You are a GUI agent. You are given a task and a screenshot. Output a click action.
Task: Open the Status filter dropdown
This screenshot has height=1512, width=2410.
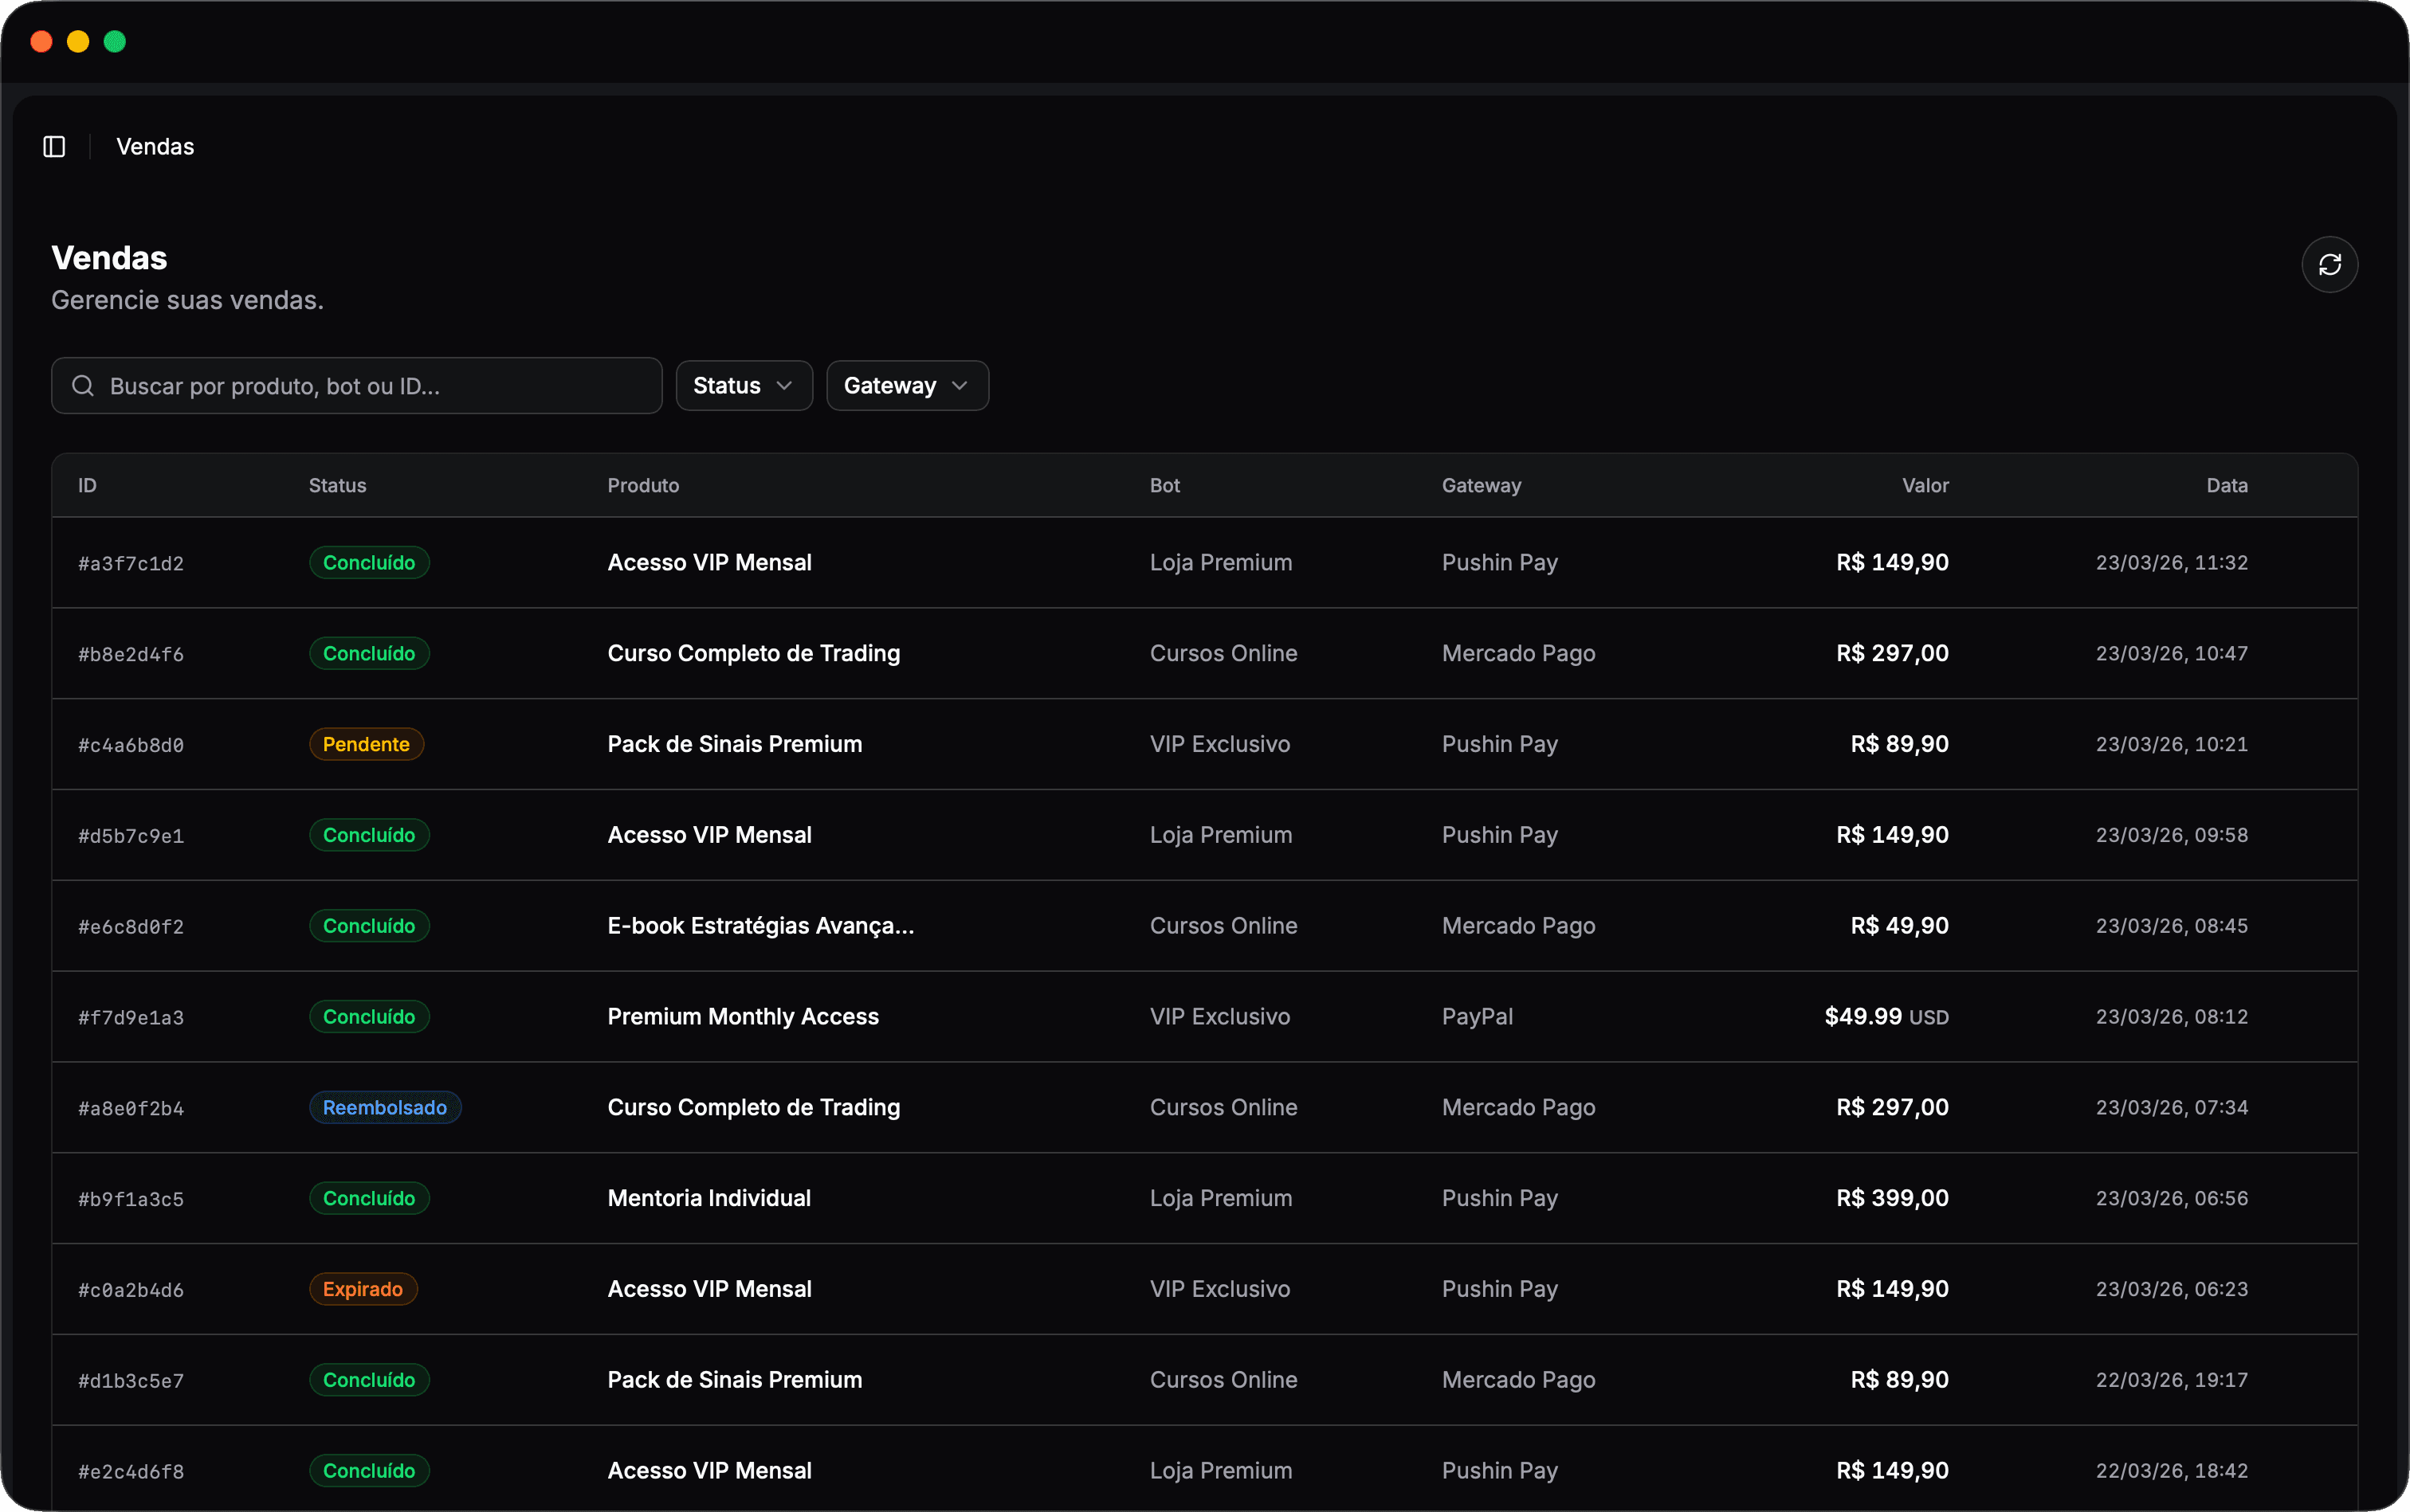[744, 386]
